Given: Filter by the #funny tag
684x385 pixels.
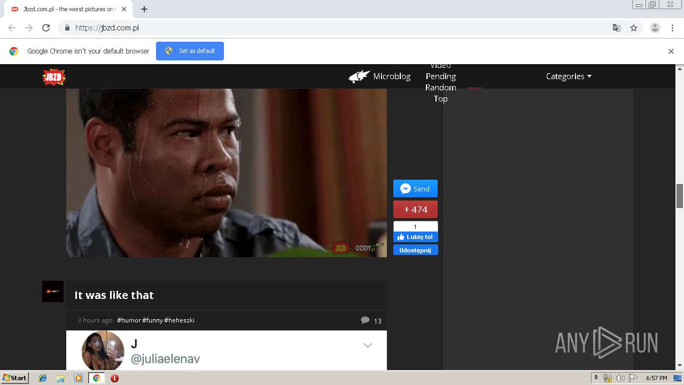Looking at the screenshot, I should [152, 320].
